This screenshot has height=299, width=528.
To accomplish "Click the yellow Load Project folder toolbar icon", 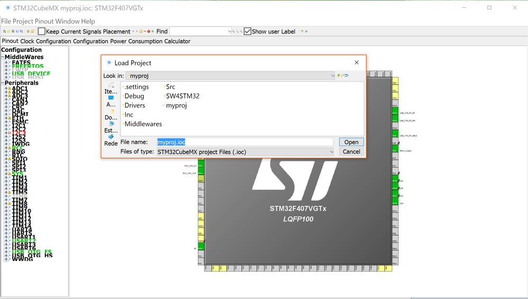I will pos(9,31).
